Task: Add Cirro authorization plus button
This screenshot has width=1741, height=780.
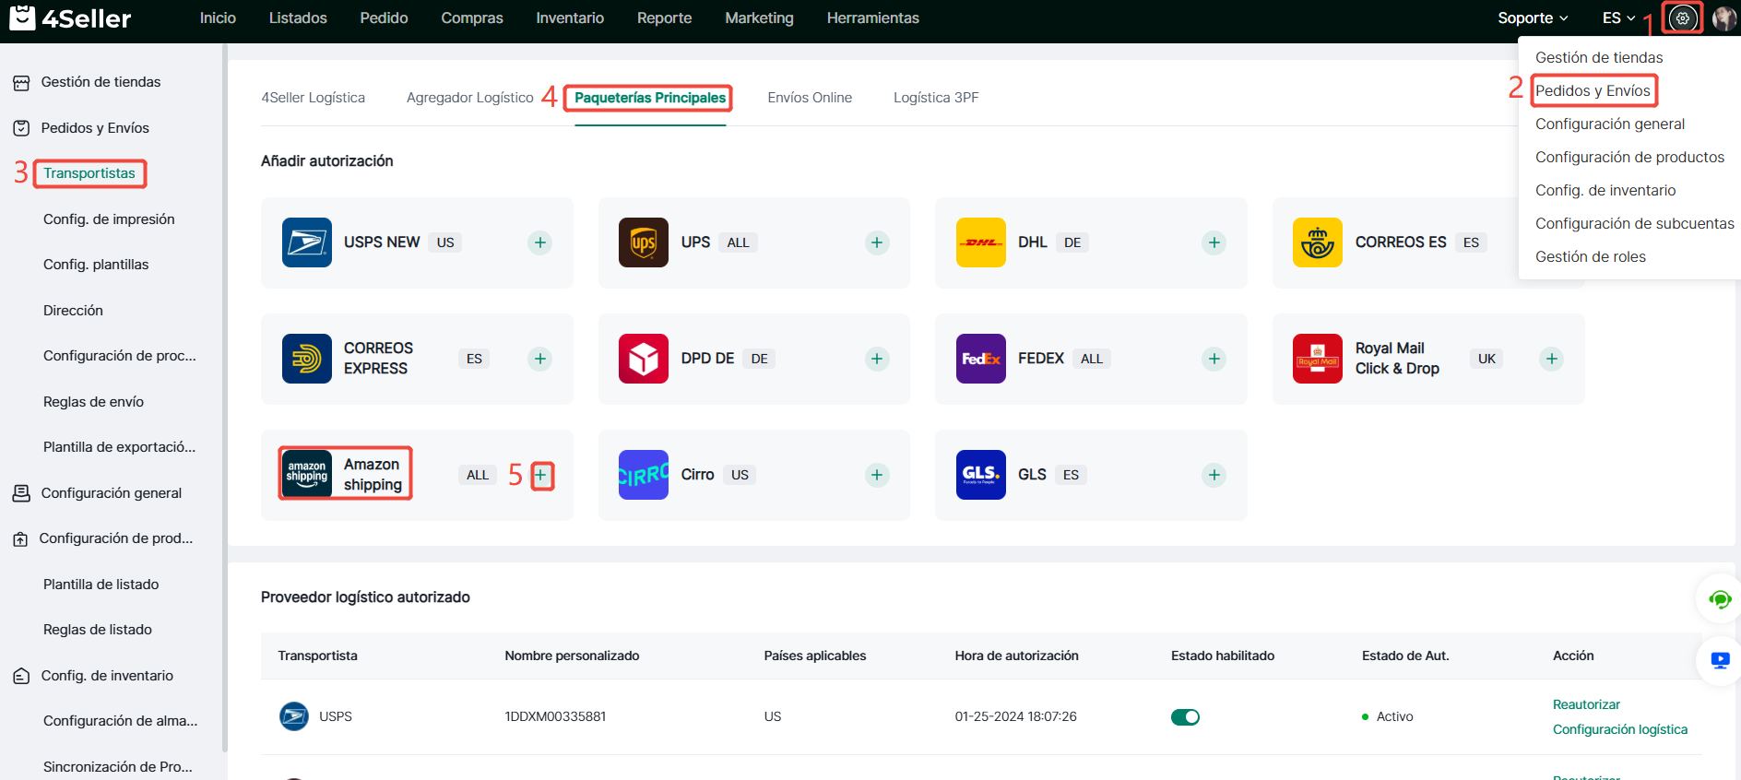Action: pos(877,475)
